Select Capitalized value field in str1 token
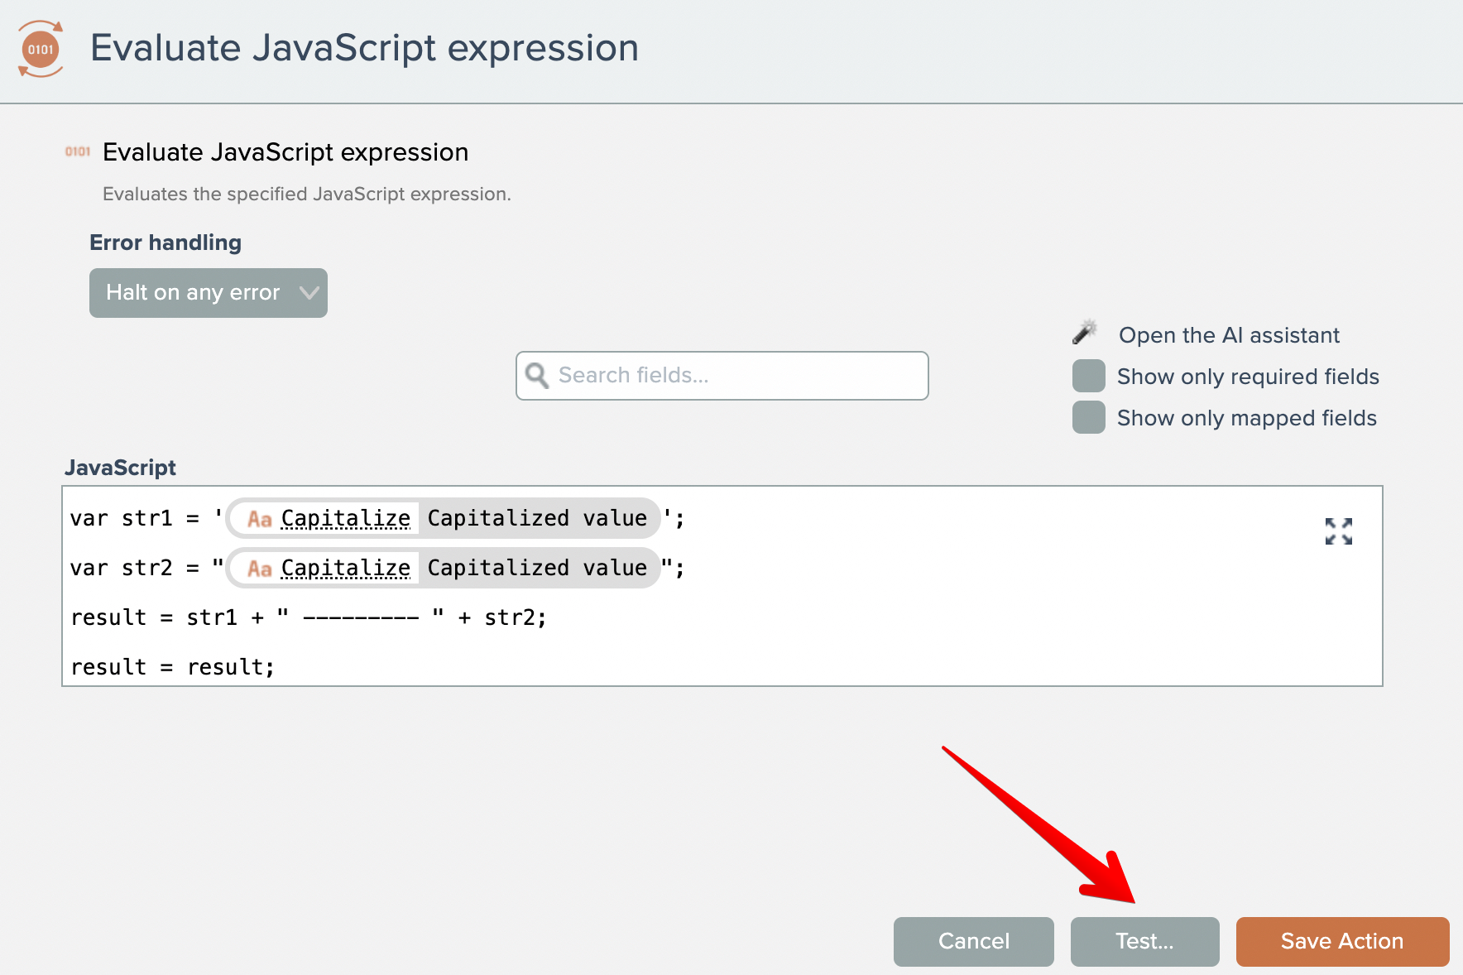The height and width of the screenshot is (975, 1463). (x=537, y=519)
